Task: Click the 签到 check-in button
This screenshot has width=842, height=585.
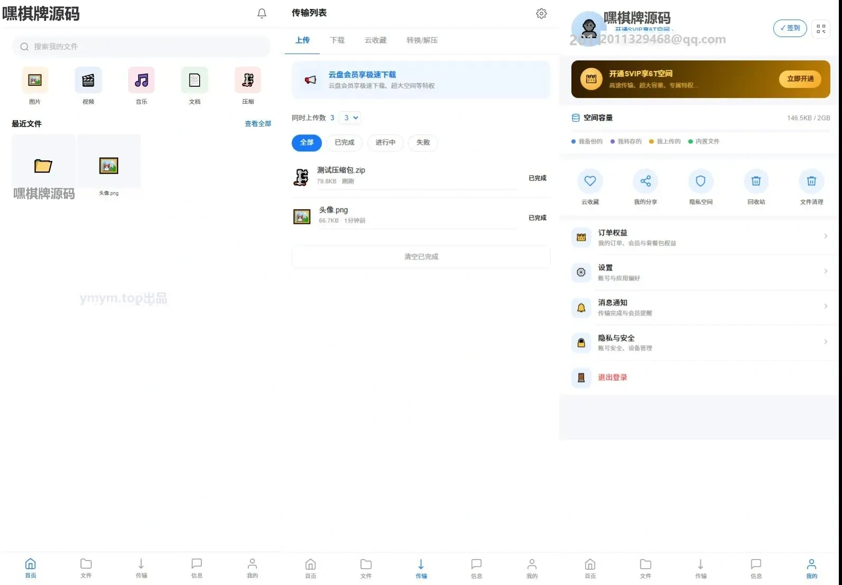Action: [x=790, y=28]
